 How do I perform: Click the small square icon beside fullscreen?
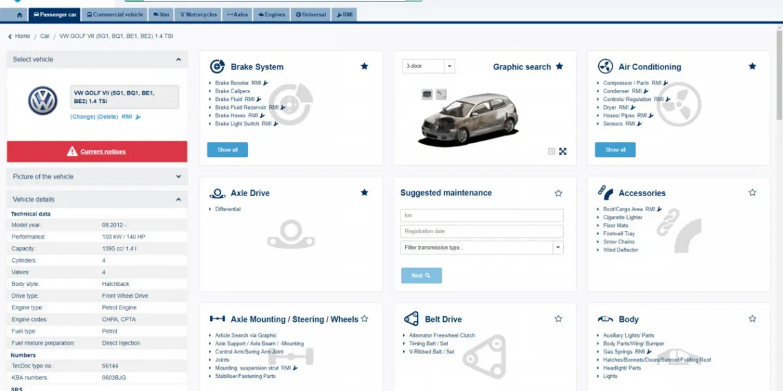coord(552,152)
